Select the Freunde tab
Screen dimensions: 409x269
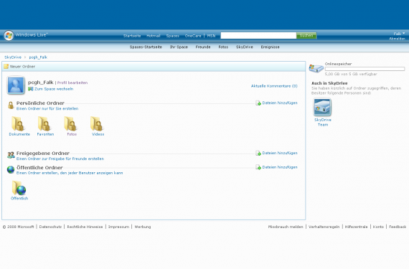pos(203,47)
